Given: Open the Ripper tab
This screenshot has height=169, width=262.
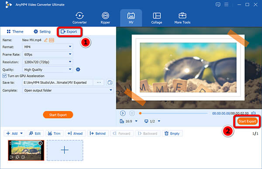Looking at the screenshot, I should (105, 18).
